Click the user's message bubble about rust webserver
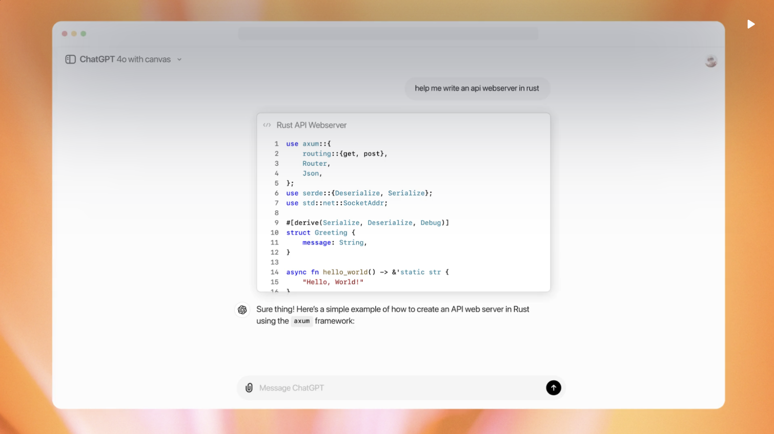The image size is (774, 434). [477, 88]
